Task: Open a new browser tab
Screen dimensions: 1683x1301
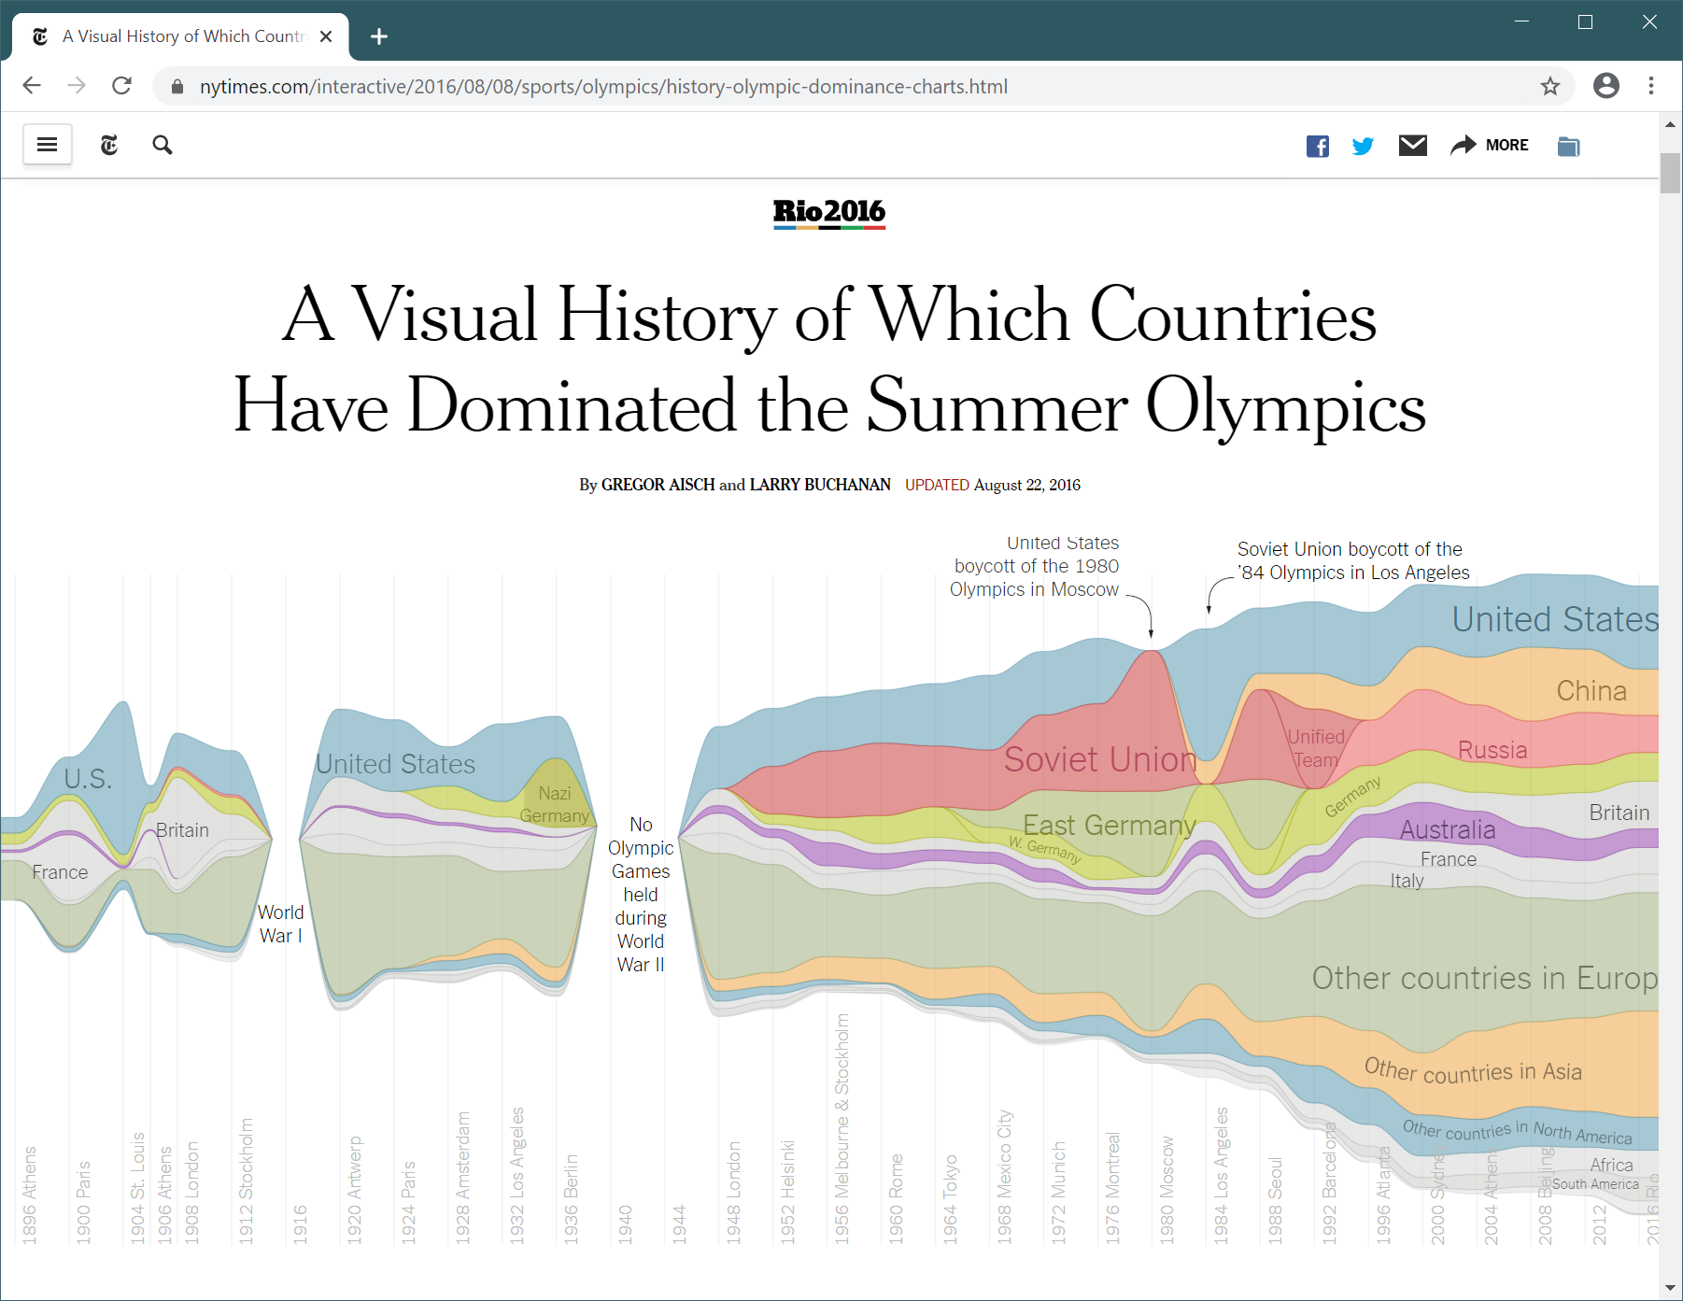Action: [x=378, y=36]
